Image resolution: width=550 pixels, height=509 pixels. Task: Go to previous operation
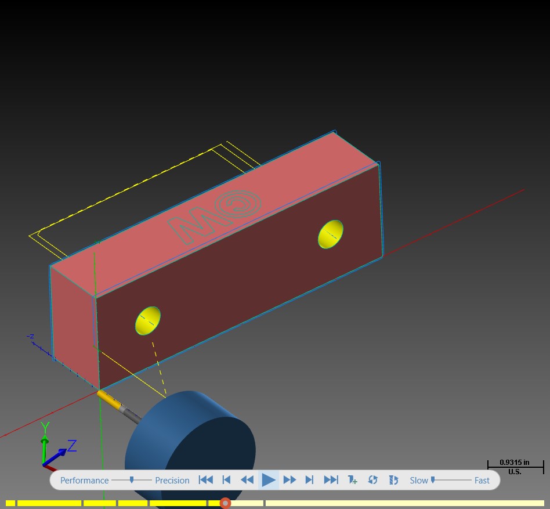point(227,480)
